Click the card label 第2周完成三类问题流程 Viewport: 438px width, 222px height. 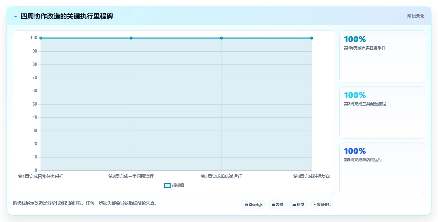pos(365,104)
